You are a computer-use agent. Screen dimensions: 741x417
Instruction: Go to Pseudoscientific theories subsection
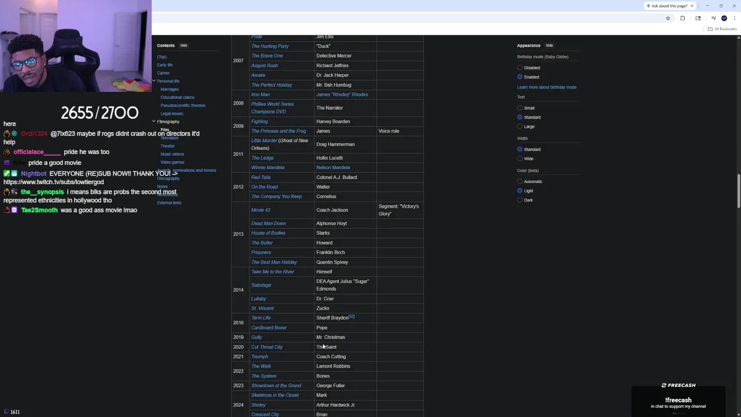(183, 105)
